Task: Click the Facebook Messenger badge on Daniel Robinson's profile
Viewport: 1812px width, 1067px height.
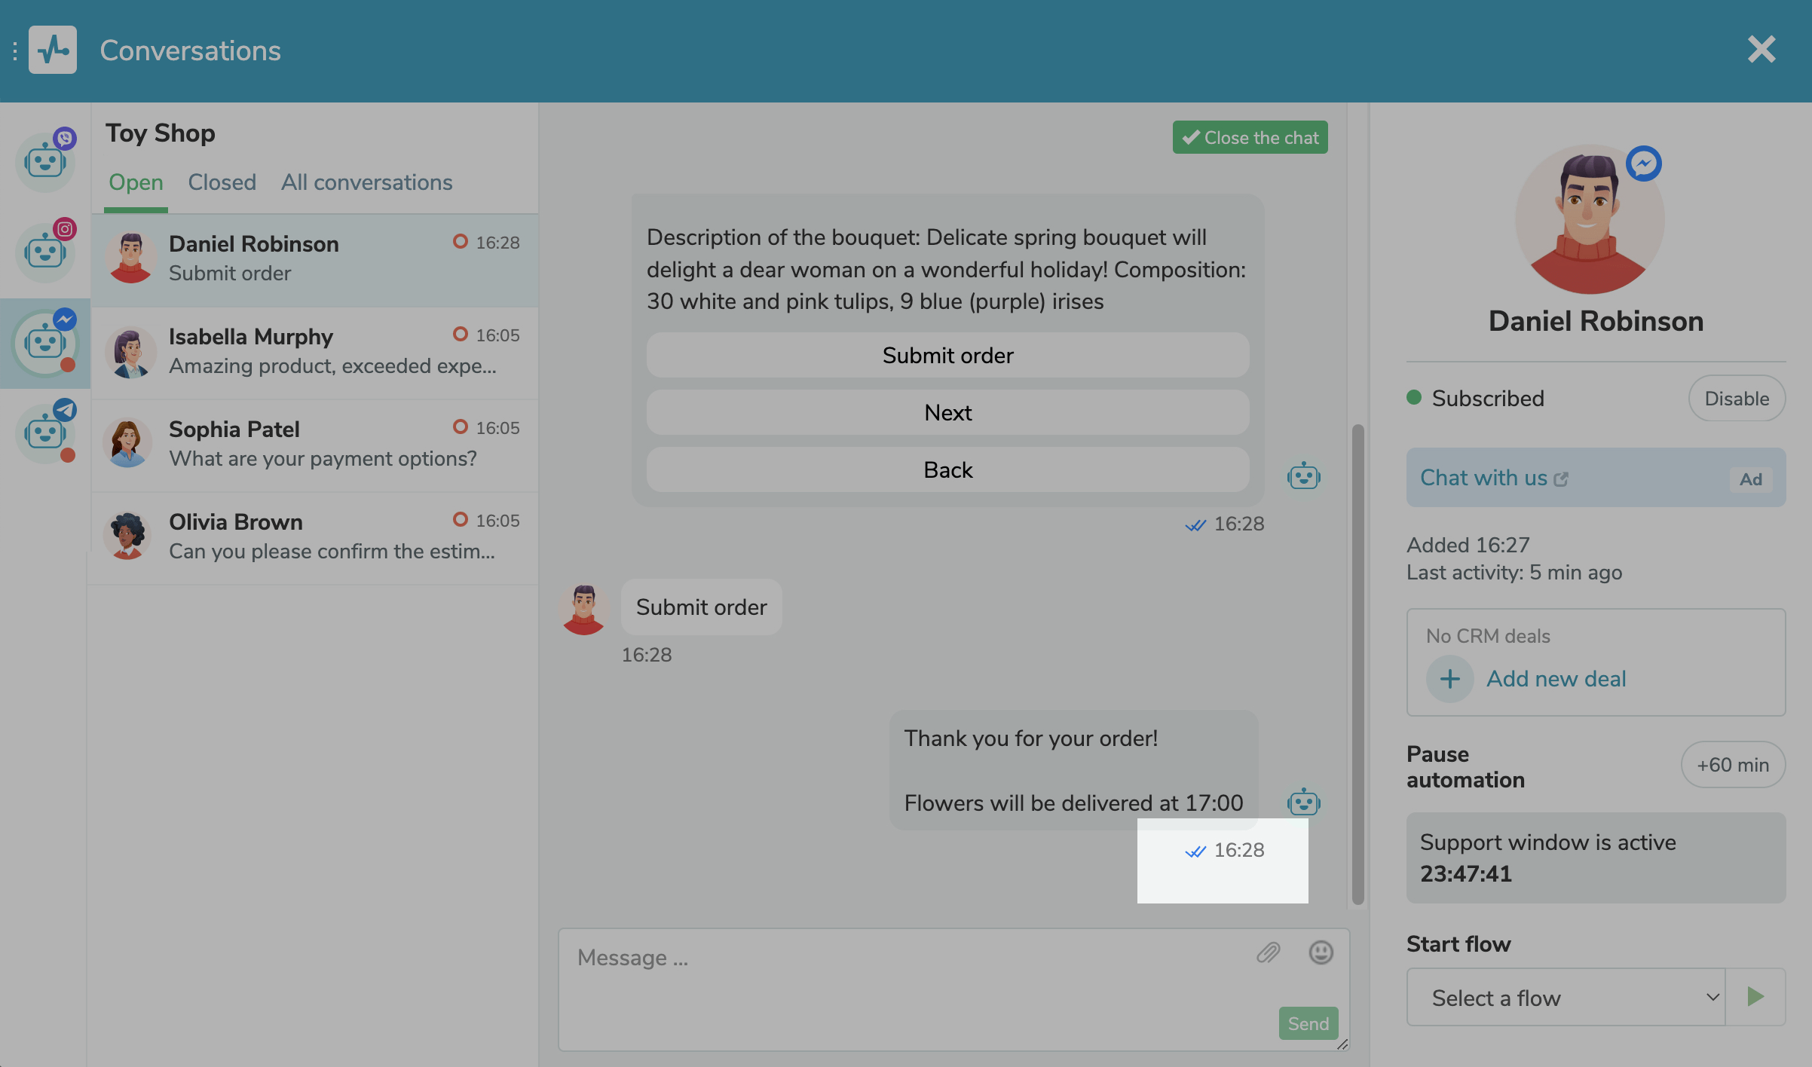Action: point(1644,161)
